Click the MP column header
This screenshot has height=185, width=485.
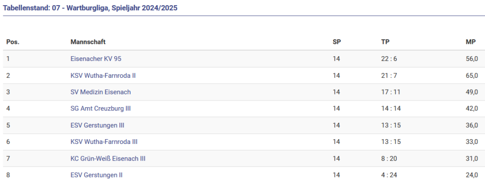[x=470, y=42]
